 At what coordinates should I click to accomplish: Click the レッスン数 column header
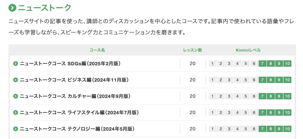(193, 50)
